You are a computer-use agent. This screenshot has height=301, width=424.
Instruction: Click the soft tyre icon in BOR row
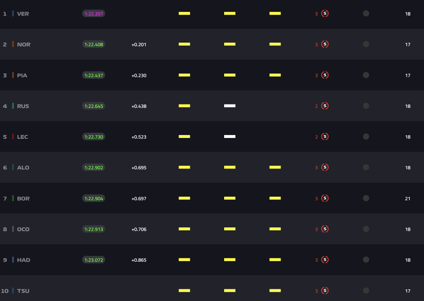pyautogui.click(x=325, y=198)
